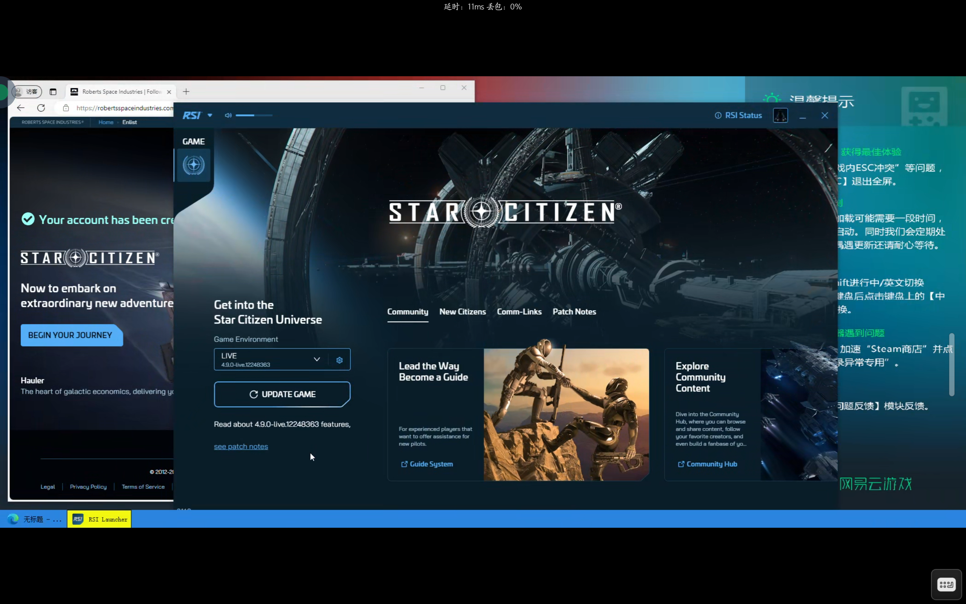The height and width of the screenshot is (604, 966).
Task: Click BEGIN YOUR JOURNEY in the browser
Action: pyautogui.click(x=71, y=335)
